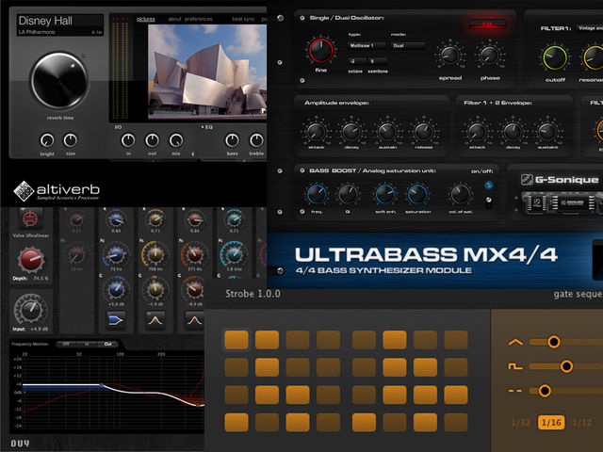Toggle Strobe gate row 4 step 5
Viewport: 603px width, 452px height.
pos(364,423)
